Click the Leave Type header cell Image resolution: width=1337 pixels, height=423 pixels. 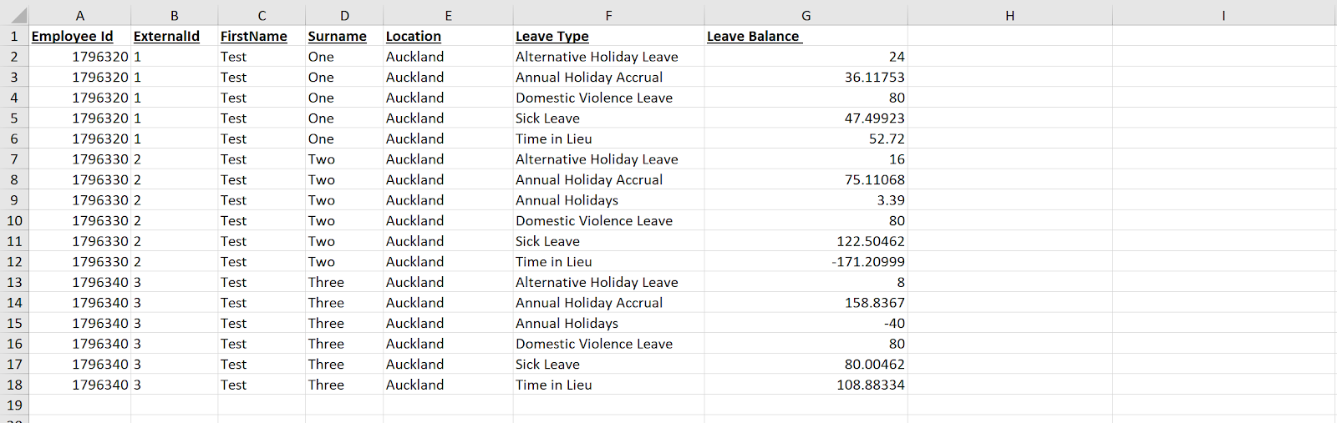[608, 36]
